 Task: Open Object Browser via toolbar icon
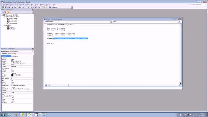[x=44, y=7]
